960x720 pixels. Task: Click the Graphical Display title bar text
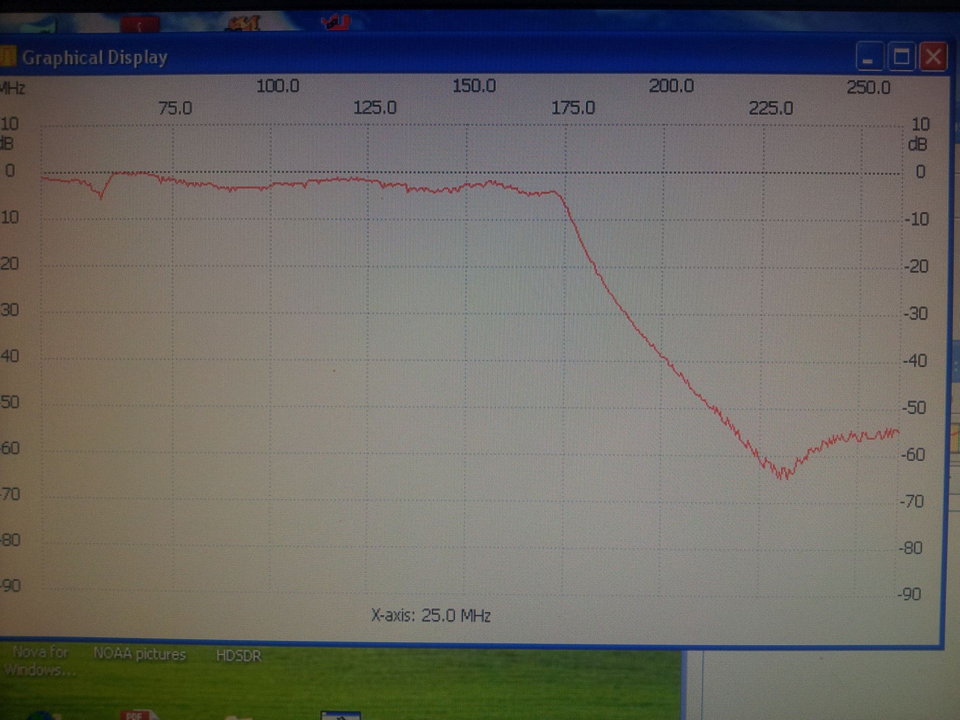click(x=95, y=57)
